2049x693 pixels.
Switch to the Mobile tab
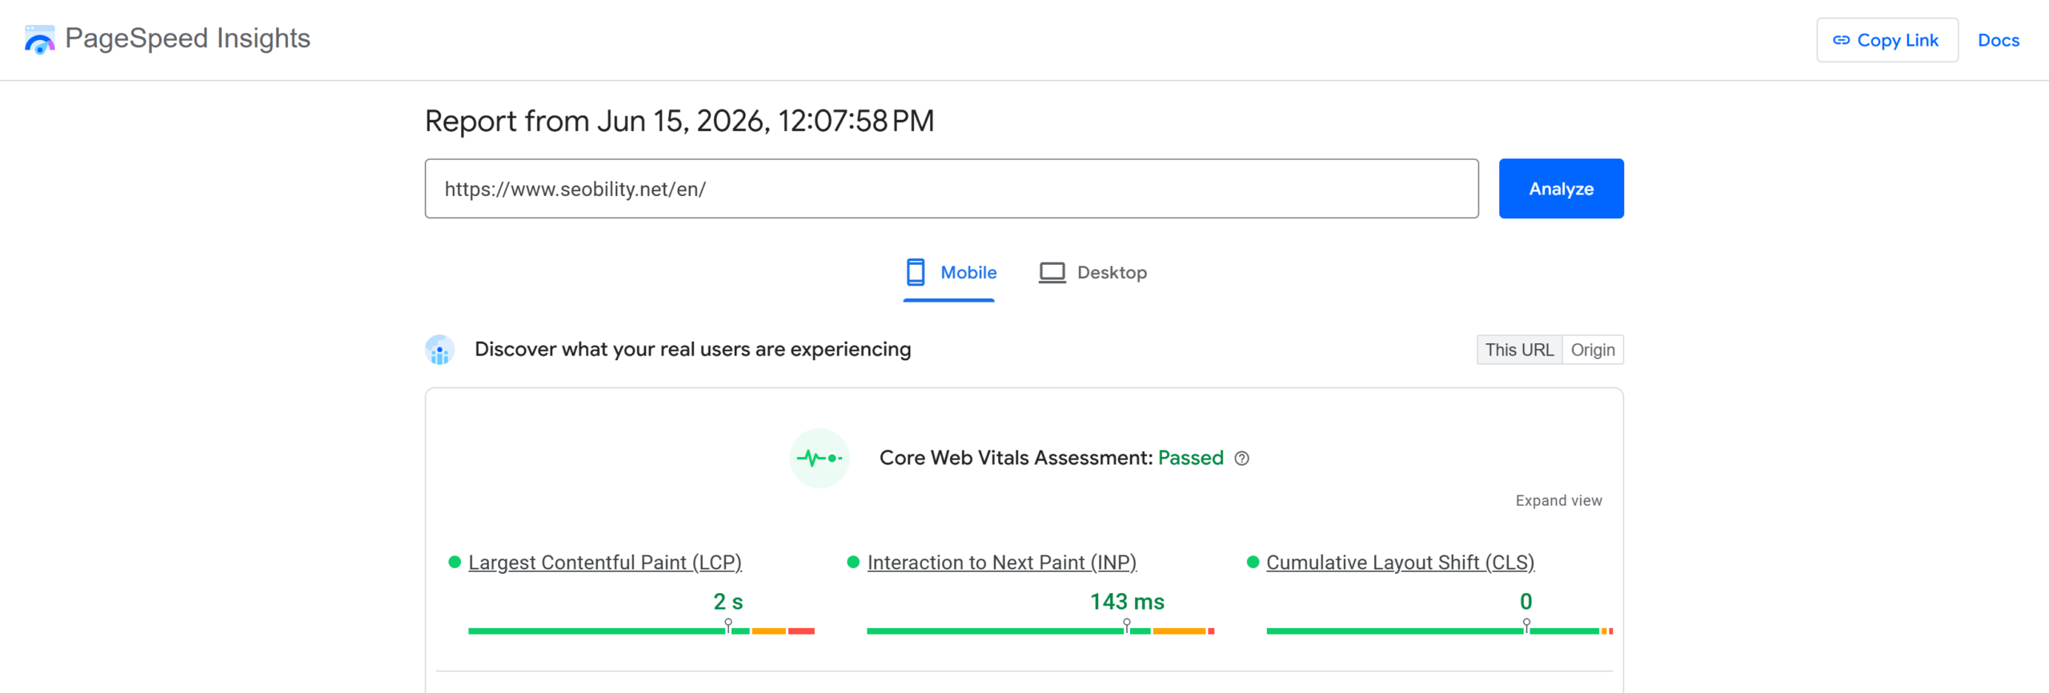(949, 273)
